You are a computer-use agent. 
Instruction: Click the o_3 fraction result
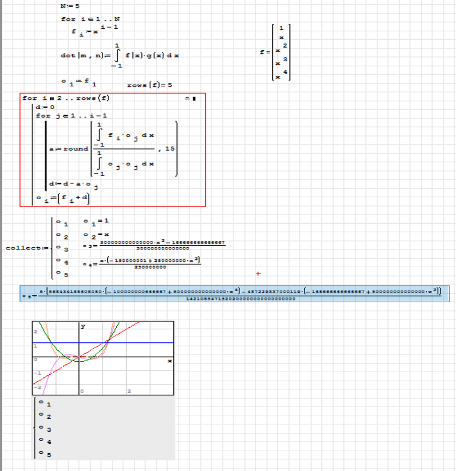[154, 245]
